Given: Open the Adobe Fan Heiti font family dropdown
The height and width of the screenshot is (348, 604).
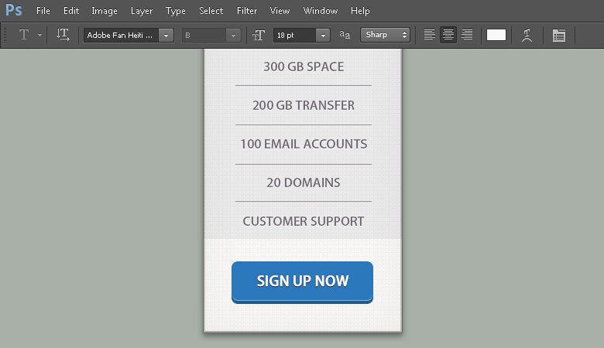Looking at the screenshot, I should click(166, 35).
